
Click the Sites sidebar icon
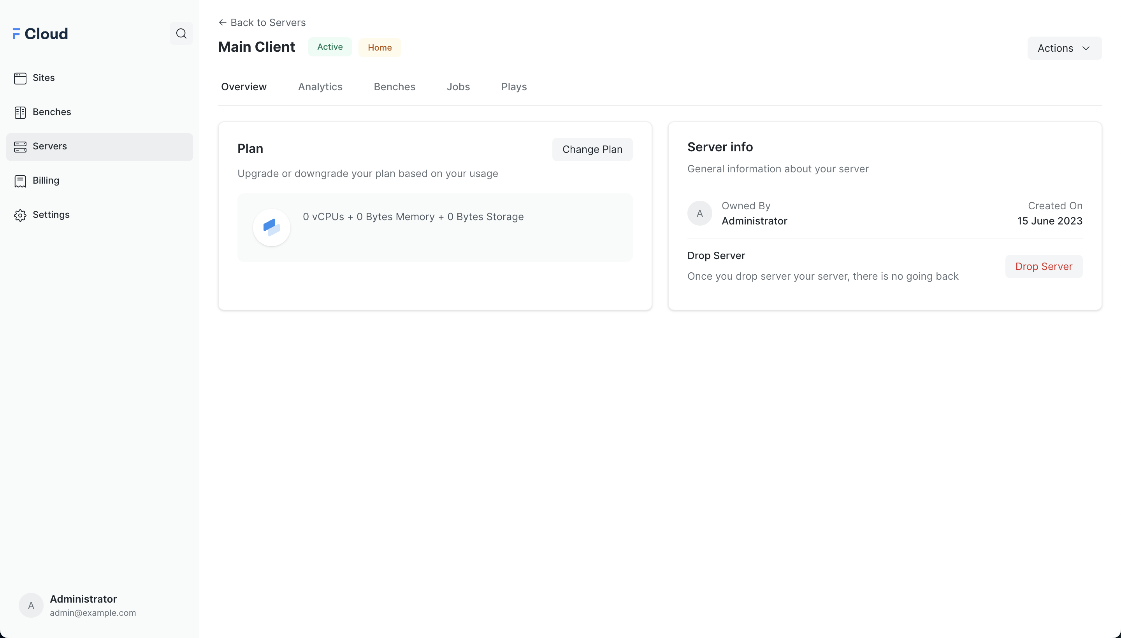click(x=20, y=78)
